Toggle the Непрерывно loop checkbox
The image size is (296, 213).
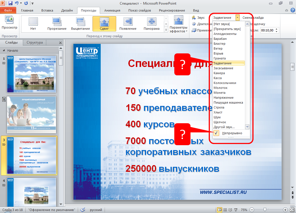click(x=216, y=133)
